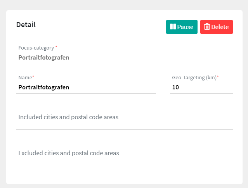This screenshot has width=248, height=188.
Task: Click the Geo-Targeting (km) label
Action: 194,77
